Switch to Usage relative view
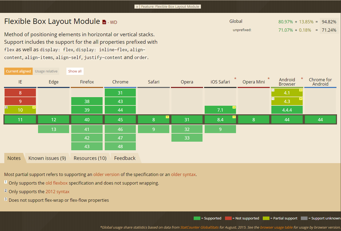The height and width of the screenshot is (231, 341). pyautogui.click(x=46, y=71)
